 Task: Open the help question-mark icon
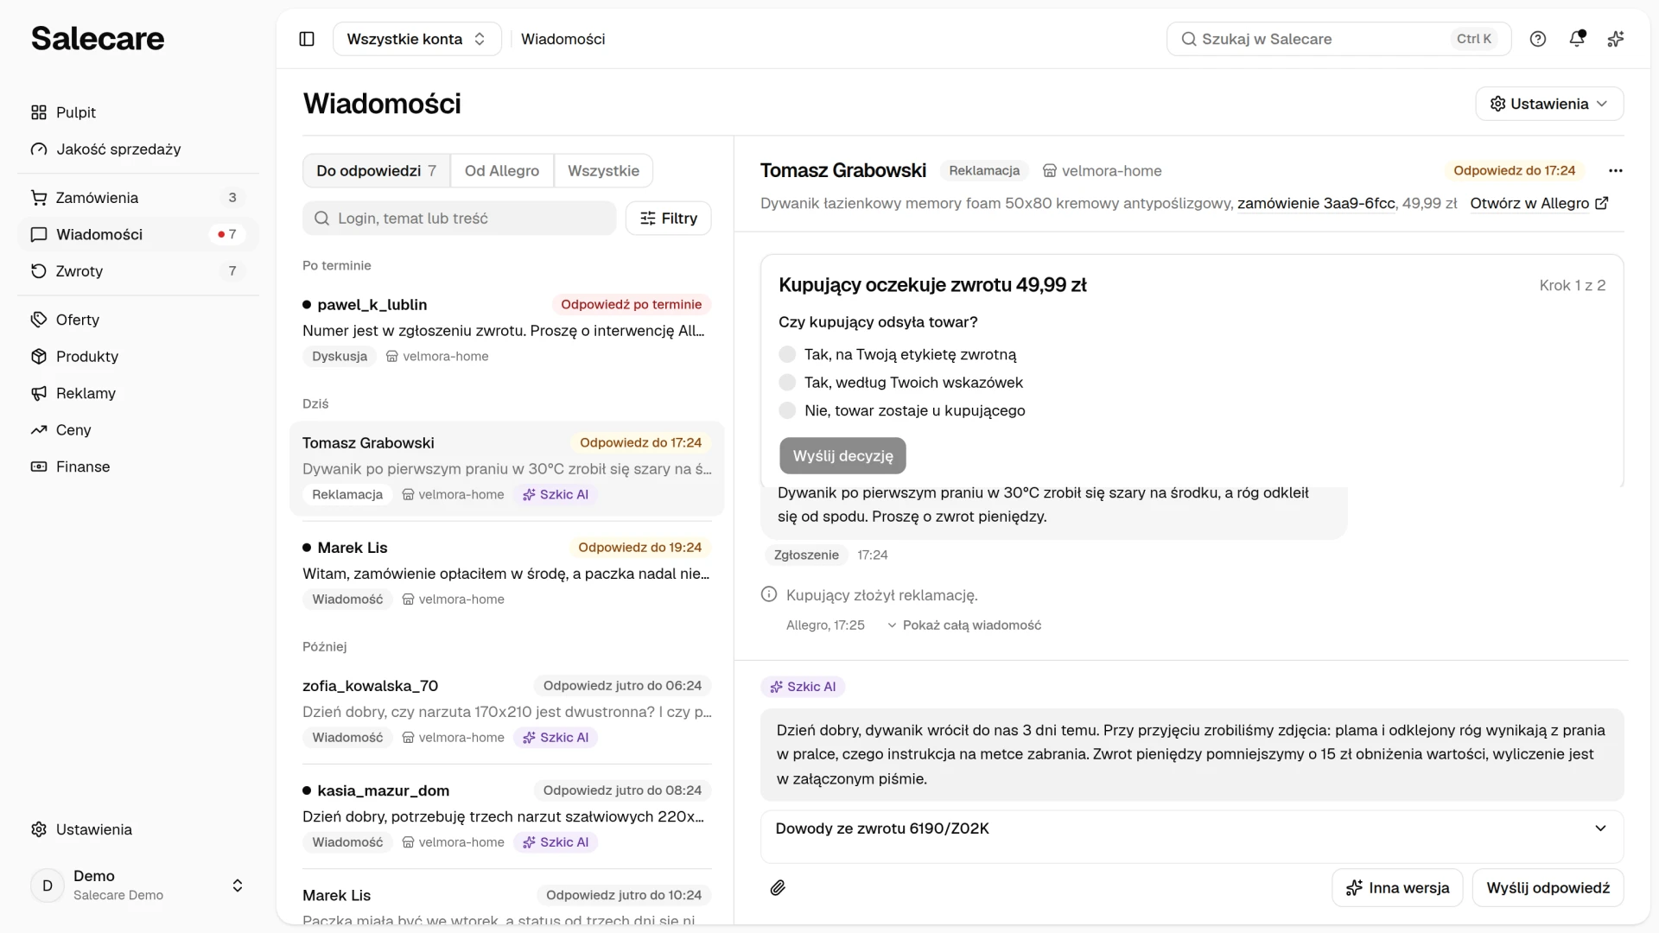[1538, 39]
